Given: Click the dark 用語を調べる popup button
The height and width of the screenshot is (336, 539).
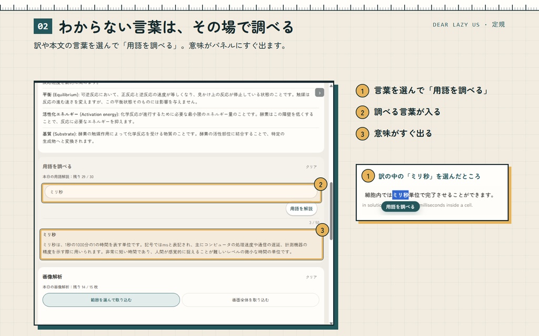Looking at the screenshot, I should coord(400,207).
